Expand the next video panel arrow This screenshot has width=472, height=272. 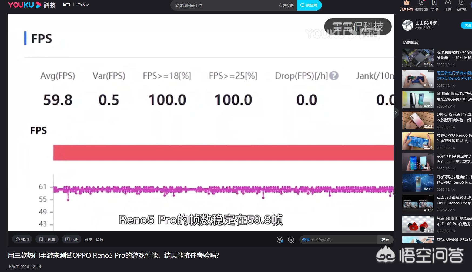396,113
